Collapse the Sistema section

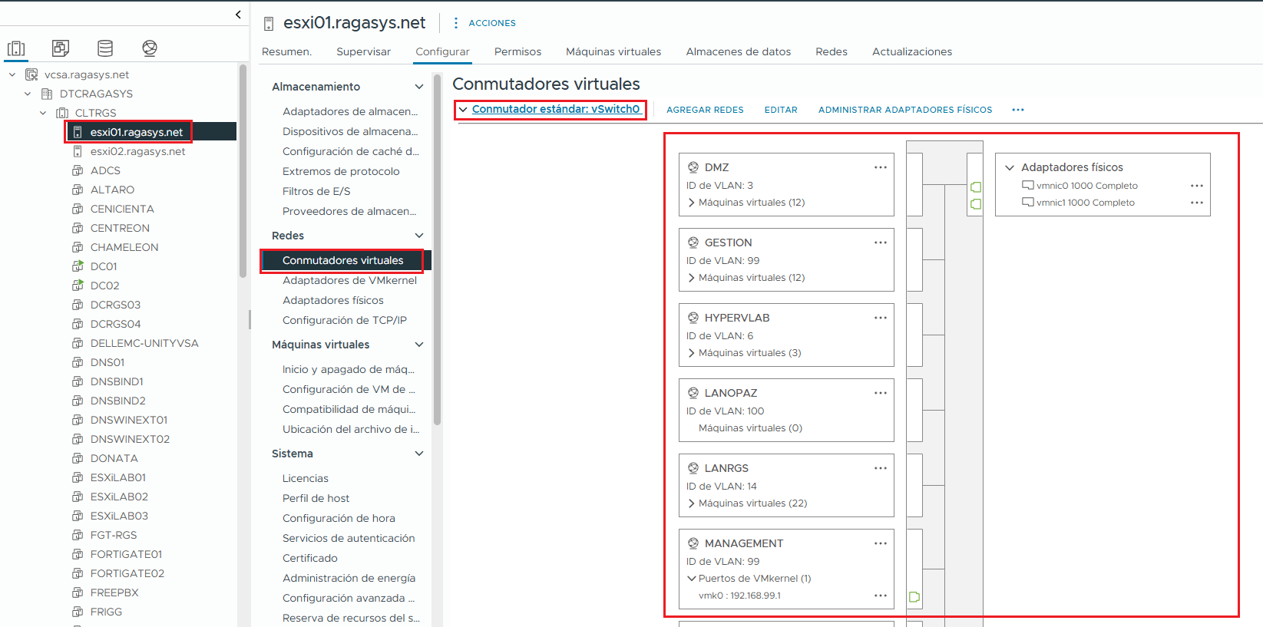pos(419,454)
